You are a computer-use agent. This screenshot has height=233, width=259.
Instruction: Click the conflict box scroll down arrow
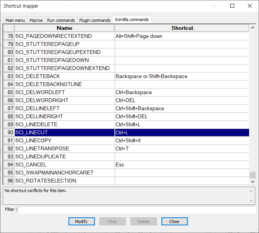pyautogui.click(x=251, y=200)
